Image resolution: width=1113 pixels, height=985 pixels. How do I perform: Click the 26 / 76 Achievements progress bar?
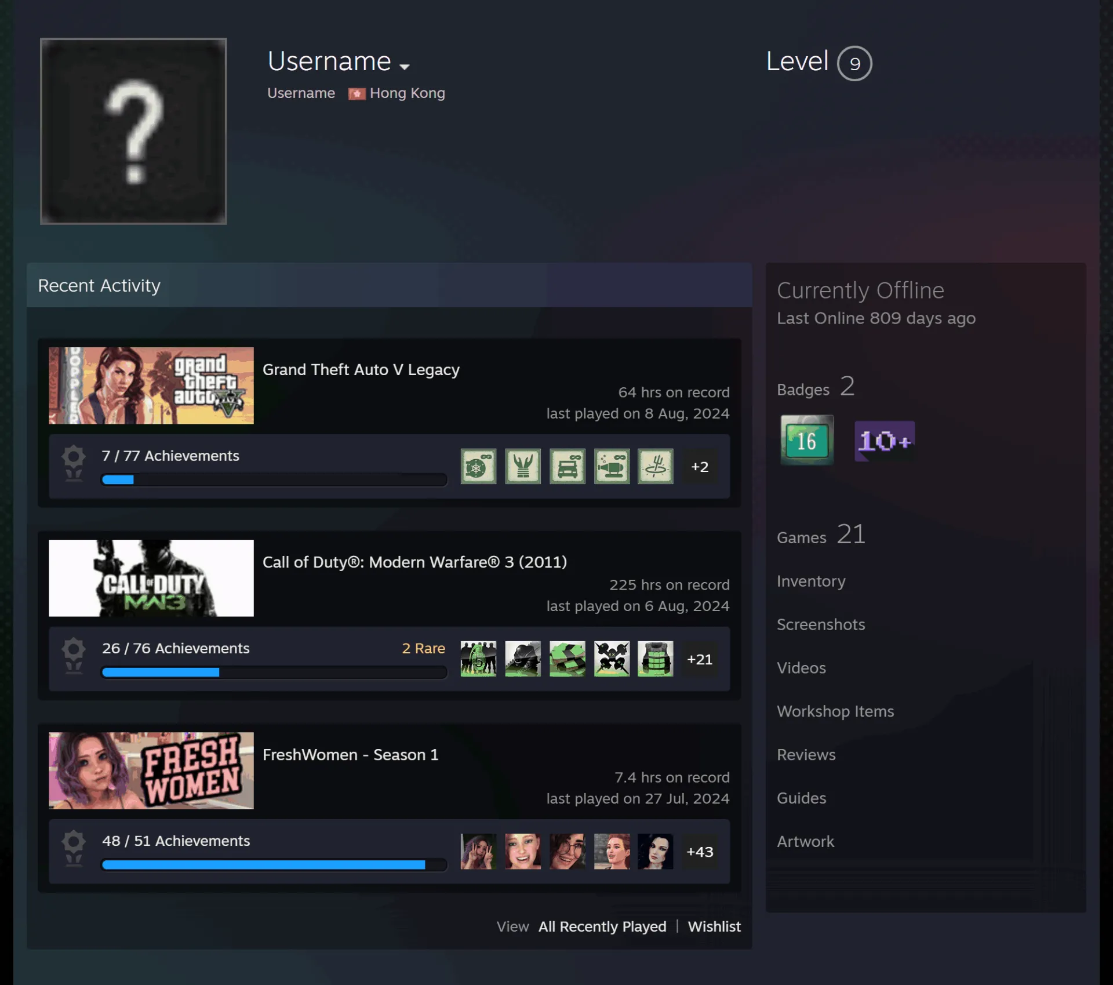(x=274, y=672)
